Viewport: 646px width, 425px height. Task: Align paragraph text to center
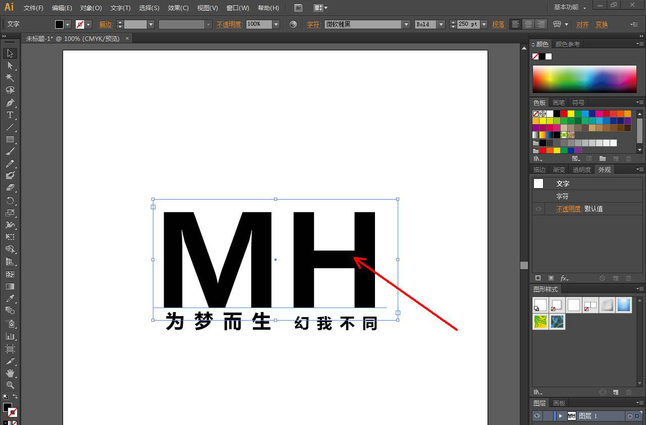(x=528, y=24)
